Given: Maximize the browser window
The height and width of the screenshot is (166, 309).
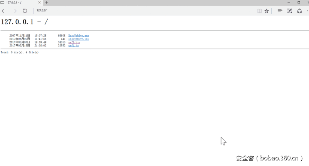Looking at the screenshot, I should 299,3.
